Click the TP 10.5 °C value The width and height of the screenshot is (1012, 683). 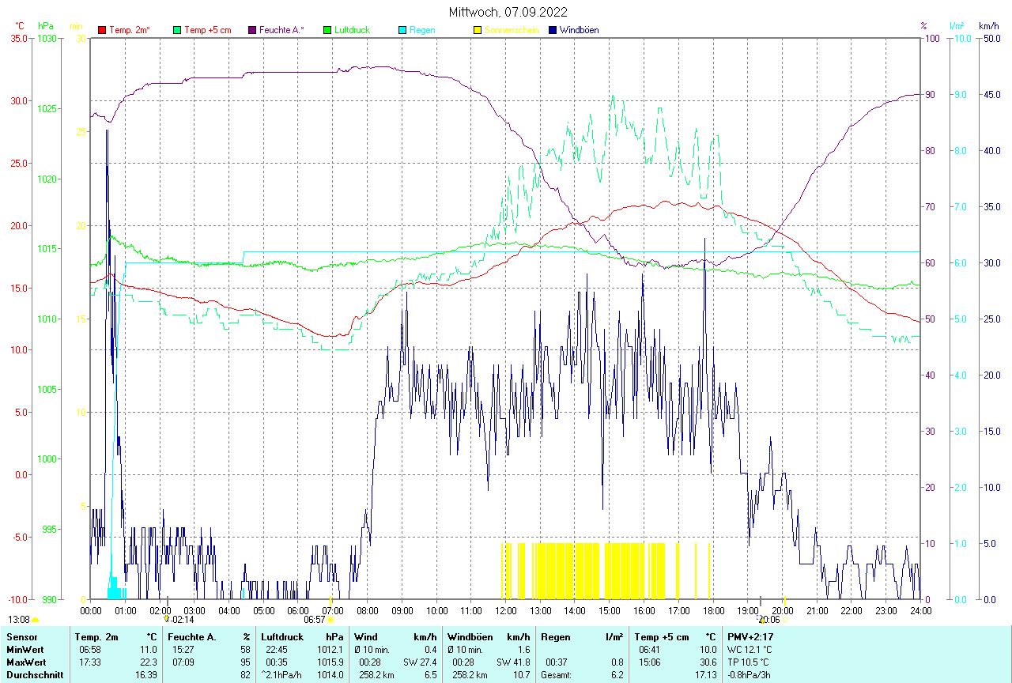748,662
